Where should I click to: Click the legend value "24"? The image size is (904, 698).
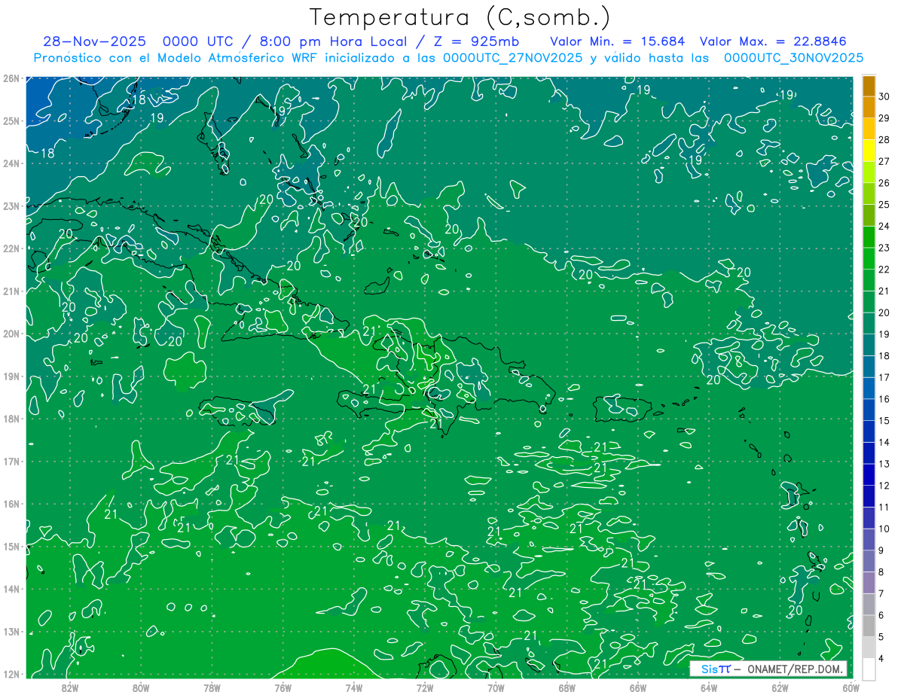[884, 226]
